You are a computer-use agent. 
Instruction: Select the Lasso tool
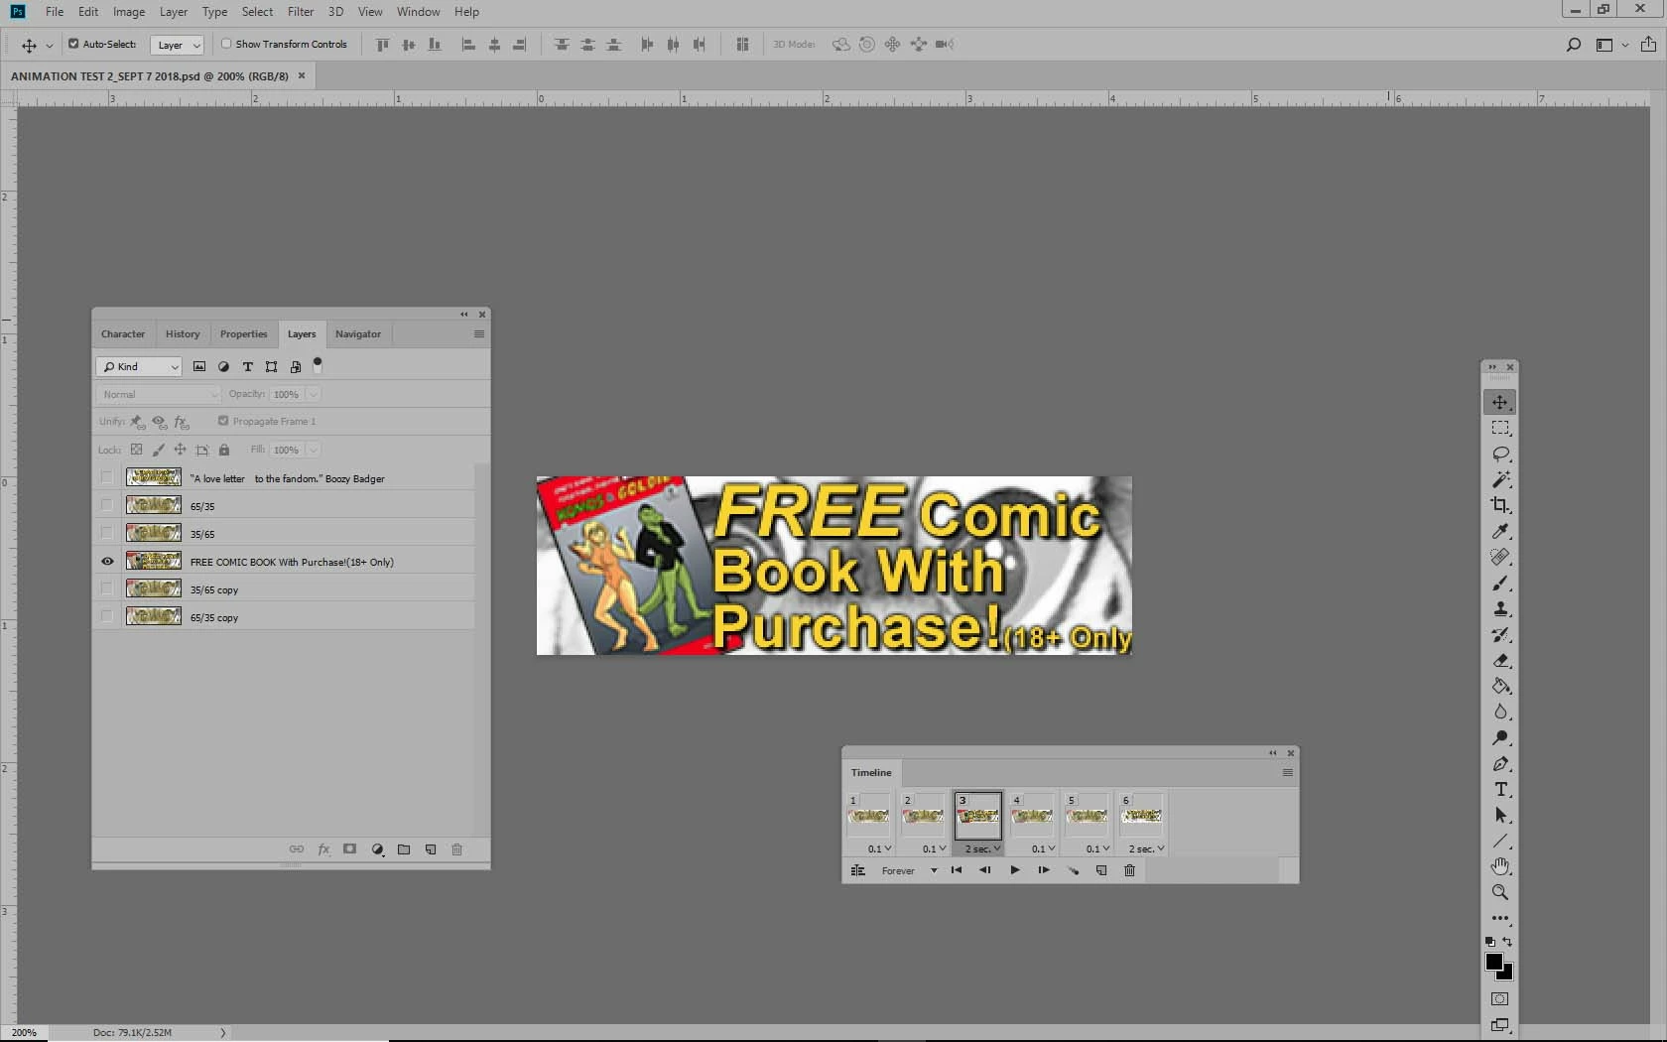click(1499, 454)
